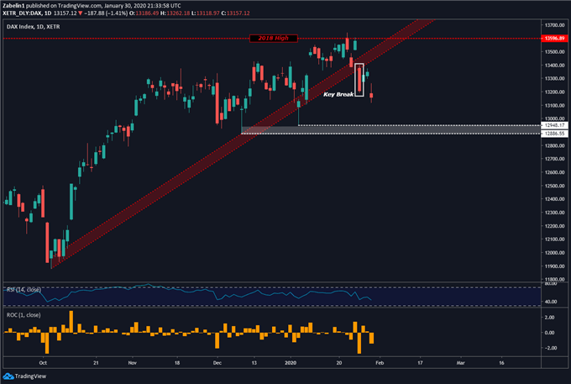Select the 12886.55 support price label
Image resolution: width=571 pixels, height=384 pixels.
click(x=554, y=134)
